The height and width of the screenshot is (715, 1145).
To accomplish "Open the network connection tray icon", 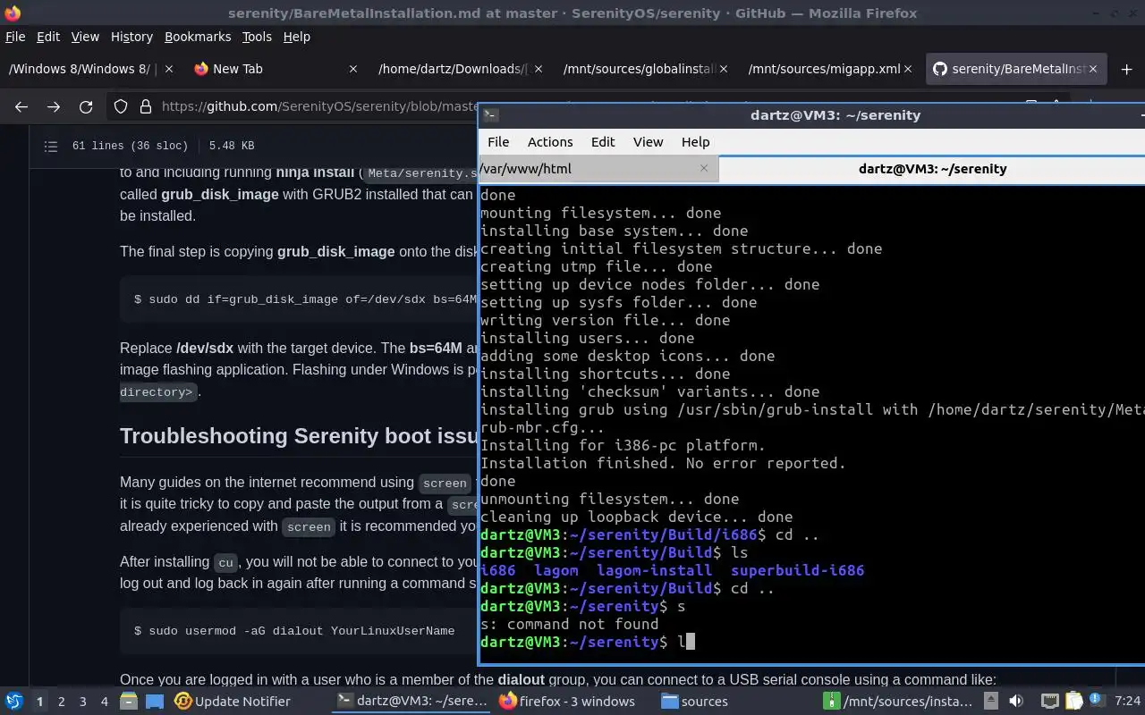I will pyautogui.click(x=1050, y=702).
